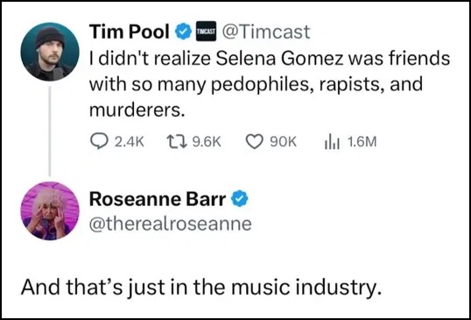Open Tim Pool's profile picture

coord(50,52)
